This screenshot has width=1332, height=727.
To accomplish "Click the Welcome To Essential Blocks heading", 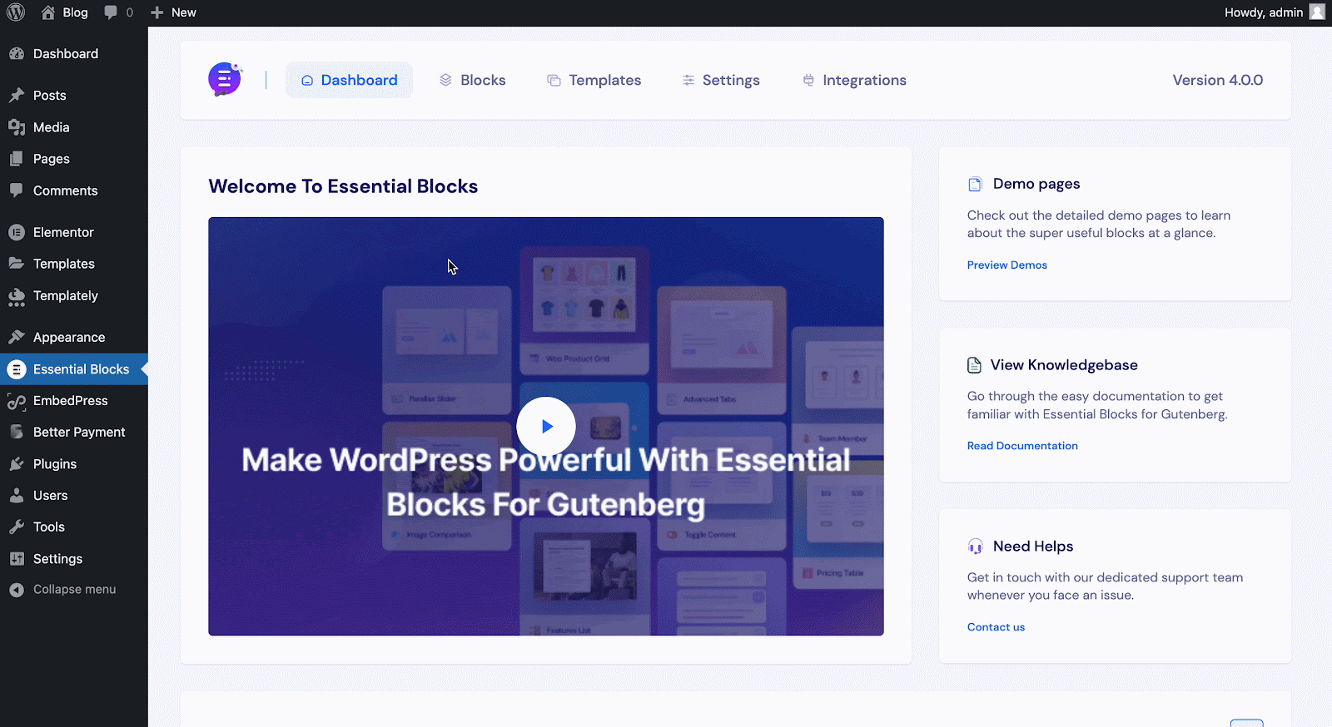I will 343,186.
